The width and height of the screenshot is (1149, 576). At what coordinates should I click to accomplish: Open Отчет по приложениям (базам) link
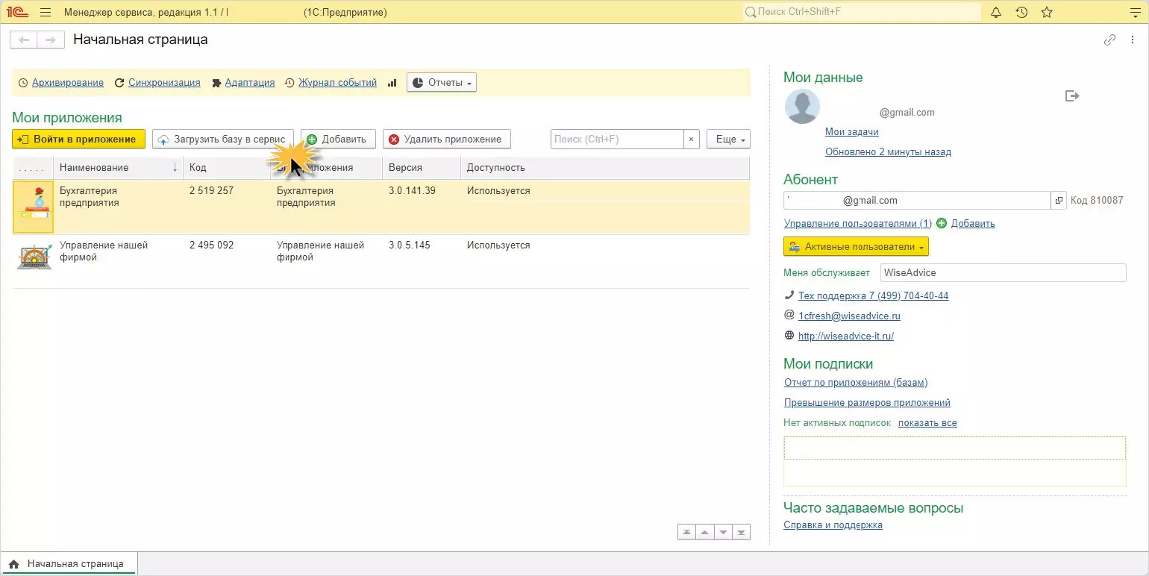click(856, 383)
